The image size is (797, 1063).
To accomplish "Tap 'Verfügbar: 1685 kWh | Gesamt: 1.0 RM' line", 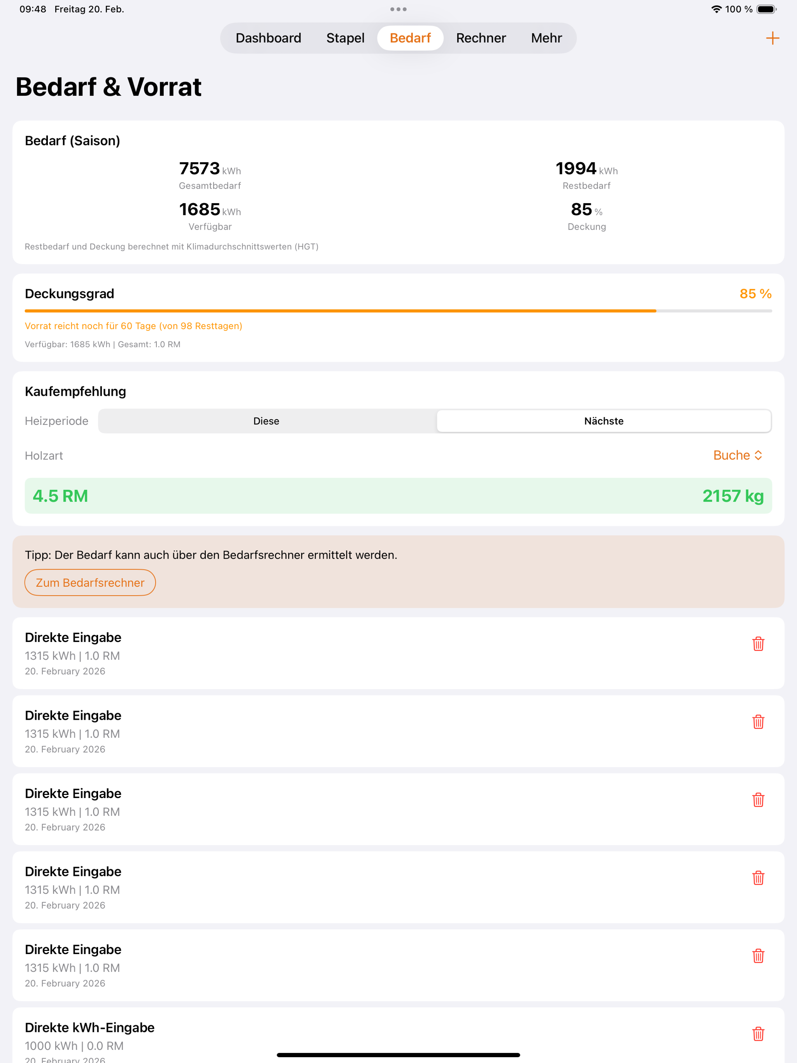I will click(102, 345).
